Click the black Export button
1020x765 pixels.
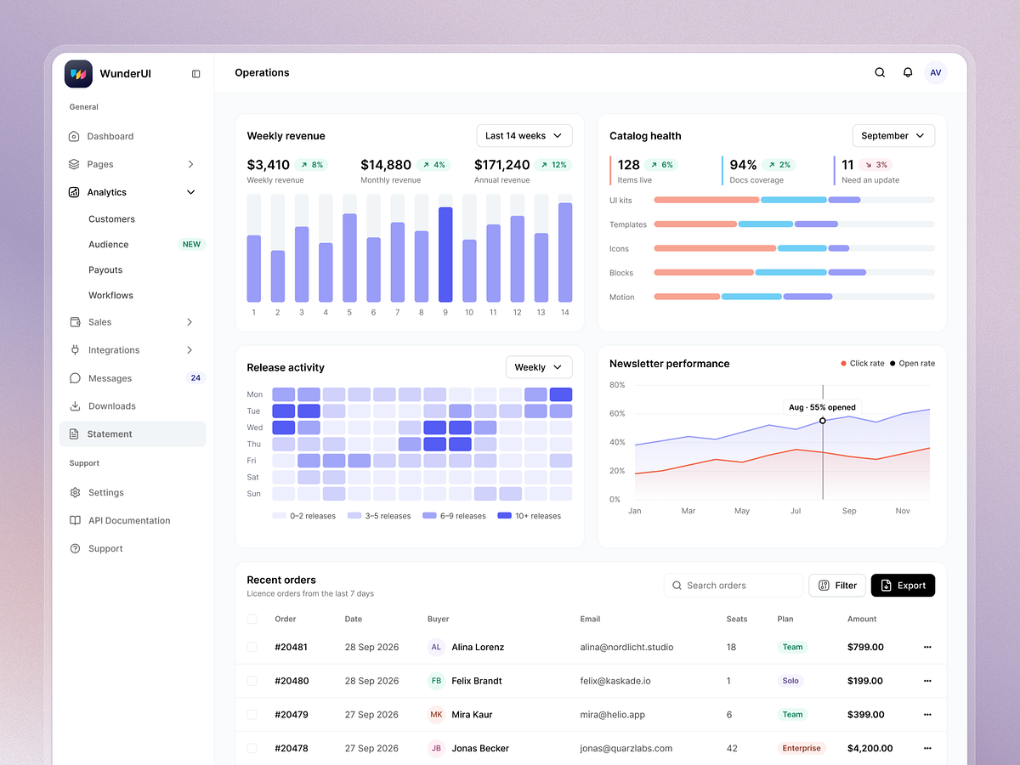tap(903, 586)
